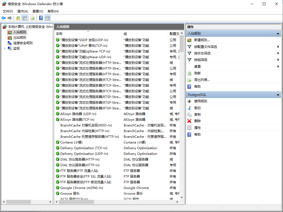Click the tree pane horizontal scrollbar right arrow
Image resolution: width=283 pixels, height=212 pixels.
pyautogui.click(x=50, y=202)
